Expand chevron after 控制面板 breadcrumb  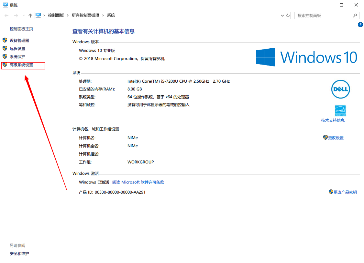[x=68, y=15]
